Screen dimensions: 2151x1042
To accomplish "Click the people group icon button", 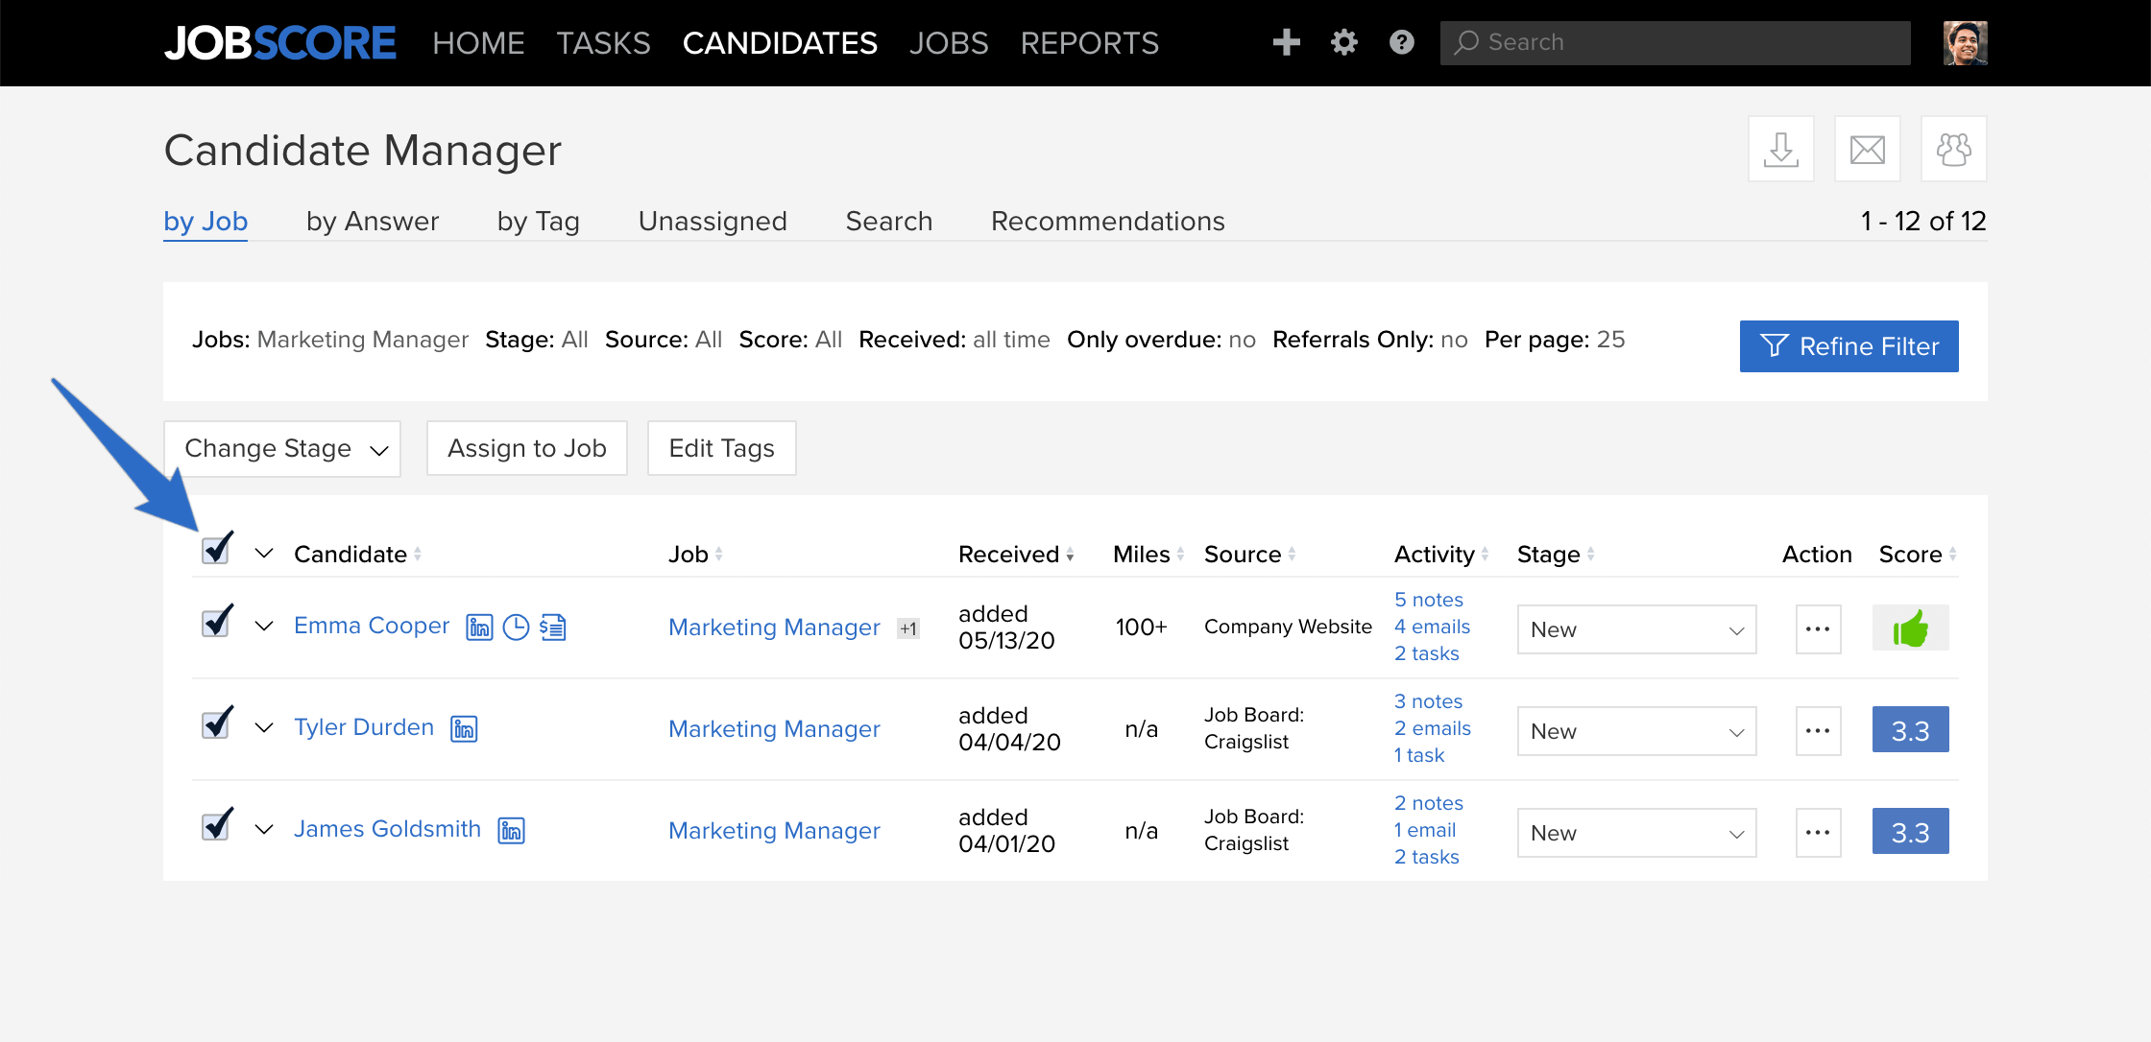I will [1954, 149].
